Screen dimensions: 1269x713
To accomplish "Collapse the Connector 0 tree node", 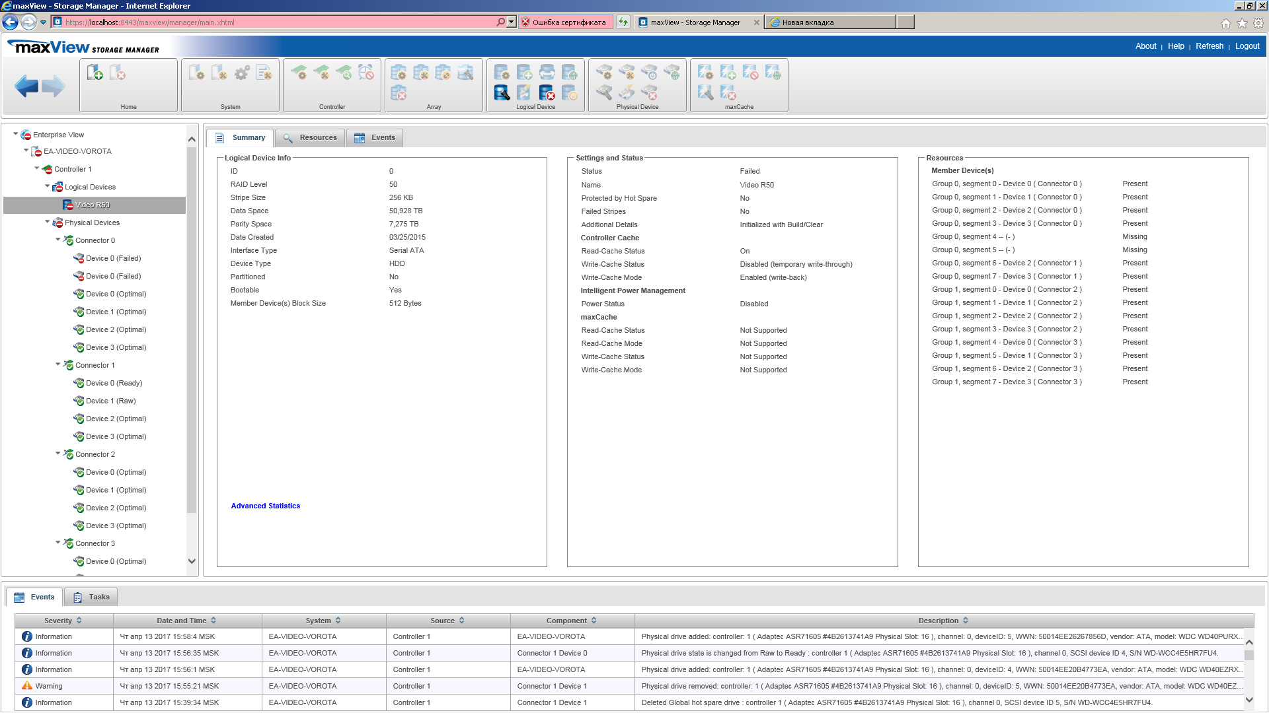I will coord(58,239).
